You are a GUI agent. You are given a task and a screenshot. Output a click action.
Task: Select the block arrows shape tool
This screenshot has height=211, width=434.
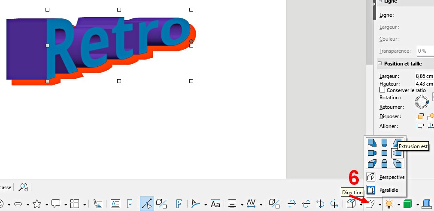point(18,204)
